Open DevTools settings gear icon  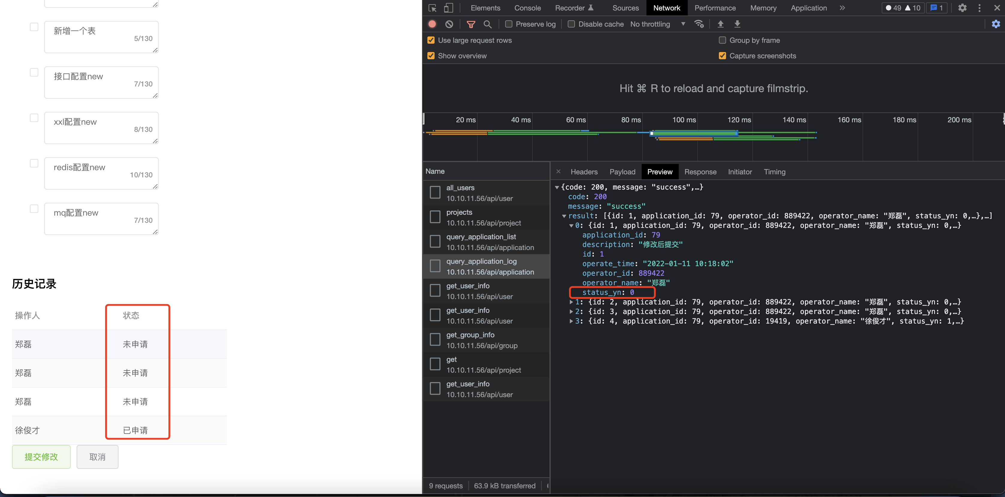point(963,8)
